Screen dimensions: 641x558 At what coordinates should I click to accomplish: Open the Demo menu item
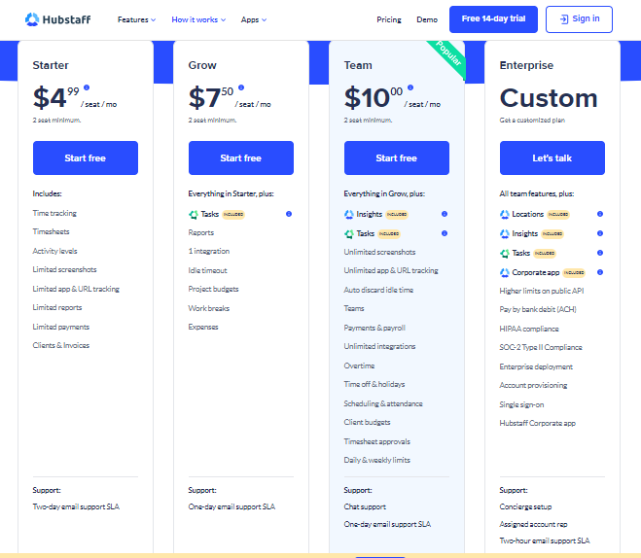427,19
